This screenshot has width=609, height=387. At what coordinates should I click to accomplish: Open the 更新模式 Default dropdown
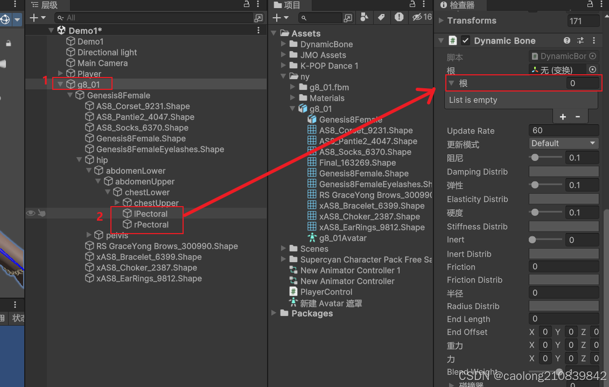pos(563,143)
